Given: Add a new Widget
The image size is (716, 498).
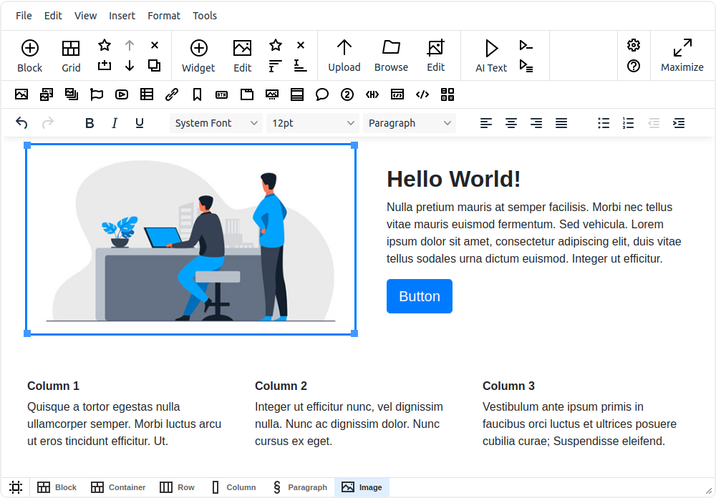Looking at the screenshot, I should [198, 56].
